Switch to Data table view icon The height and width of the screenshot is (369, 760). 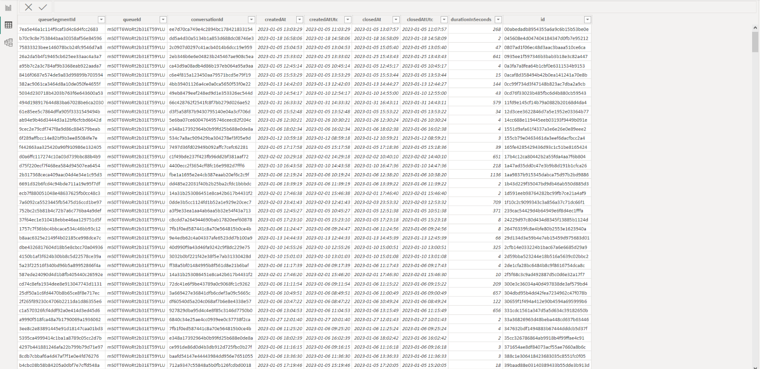[x=8, y=25]
